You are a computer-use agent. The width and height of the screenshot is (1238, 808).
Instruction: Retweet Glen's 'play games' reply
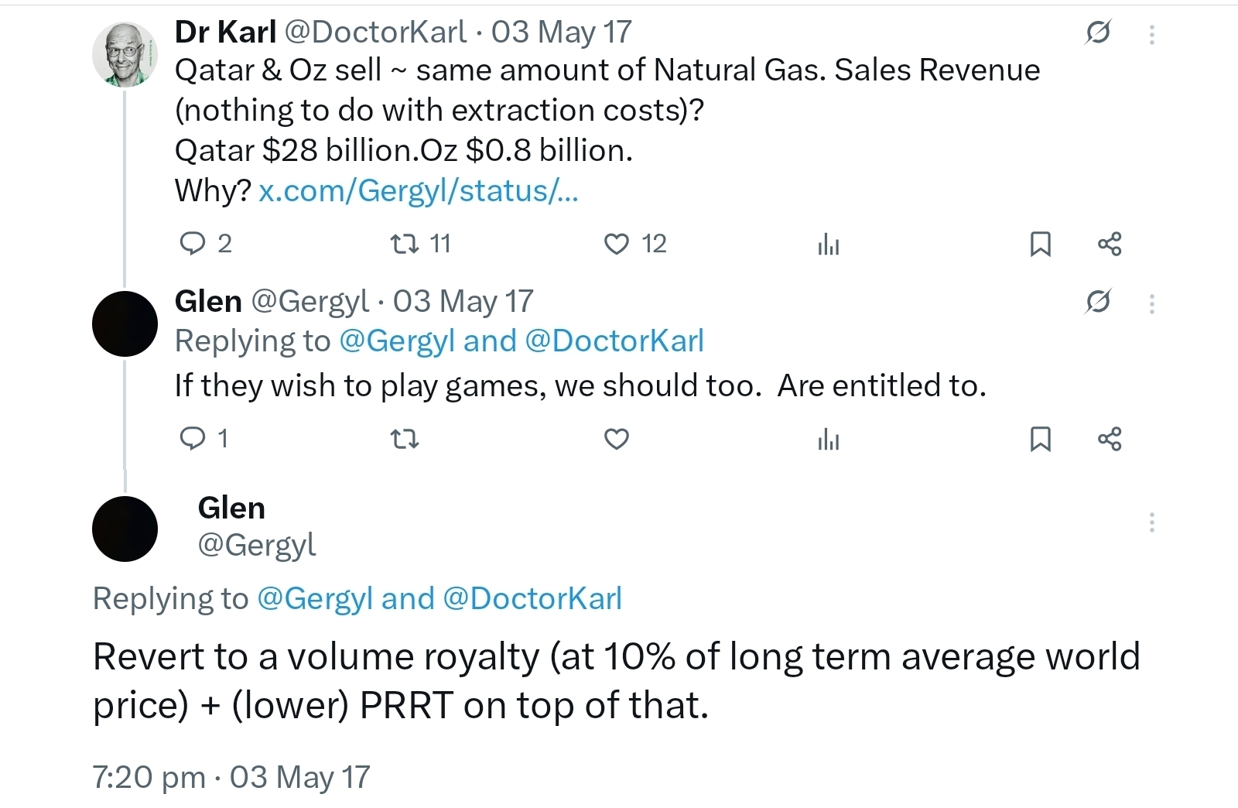tap(404, 440)
